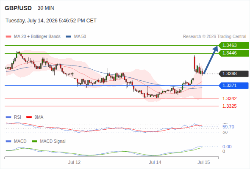Click the MACD Signal green legend swatch
250x169 pixels.
pos(35,142)
